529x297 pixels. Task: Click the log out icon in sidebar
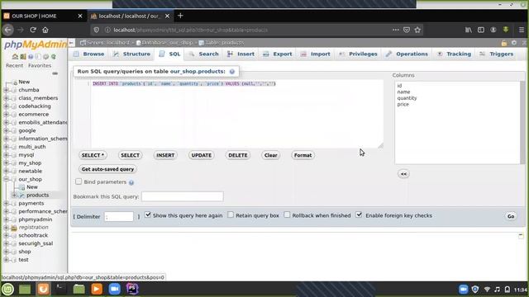coord(22,57)
